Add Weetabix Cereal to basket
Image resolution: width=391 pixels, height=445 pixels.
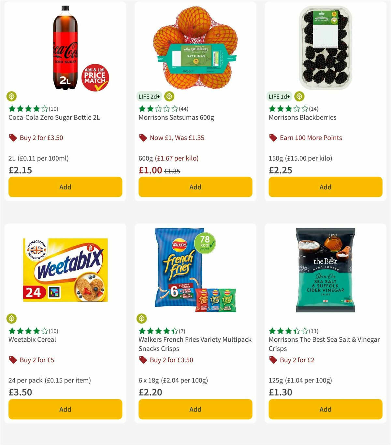click(x=65, y=409)
